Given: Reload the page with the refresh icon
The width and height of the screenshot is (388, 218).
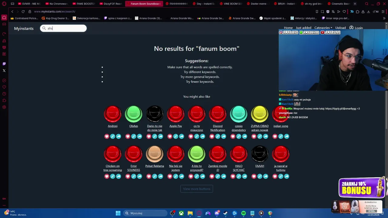Looking at the screenshot, I should pyautogui.click(x=23, y=12).
